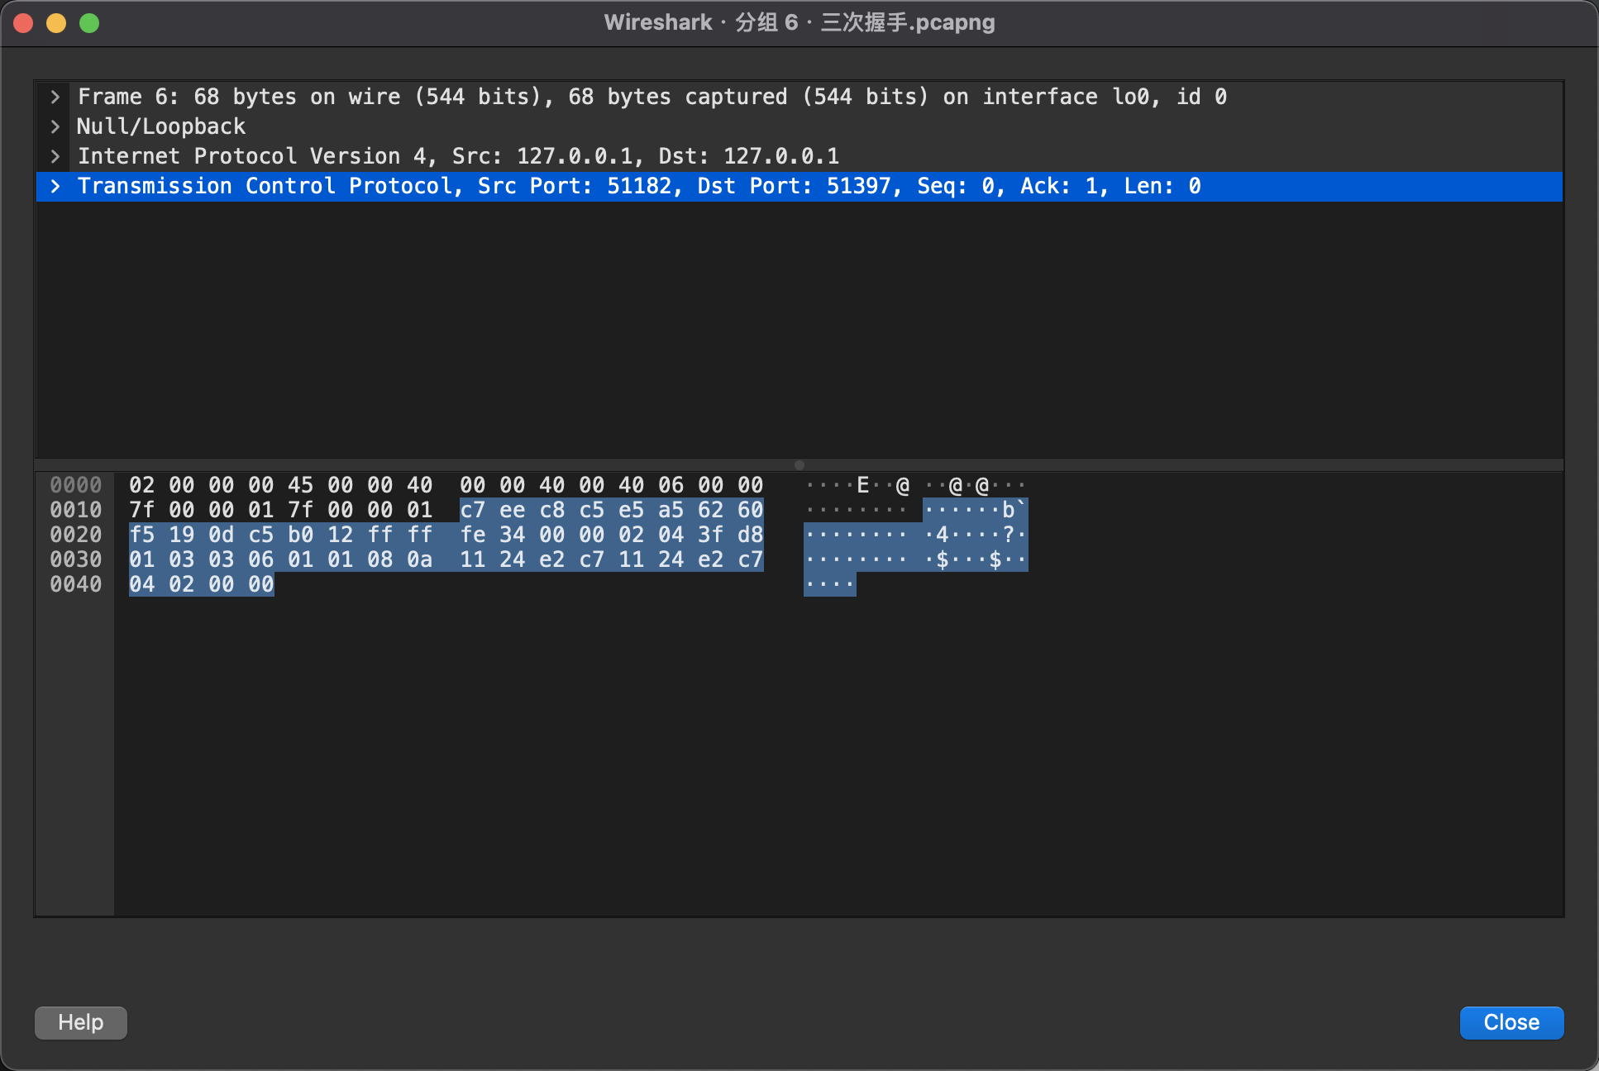Expand Internet Protocol Version 4 details
This screenshot has width=1599, height=1071.
pyautogui.click(x=55, y=156)
